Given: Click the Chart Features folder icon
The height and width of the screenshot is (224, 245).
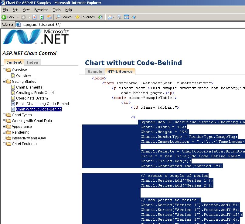Looking at the screenshot, I should [x=9, y=144].
